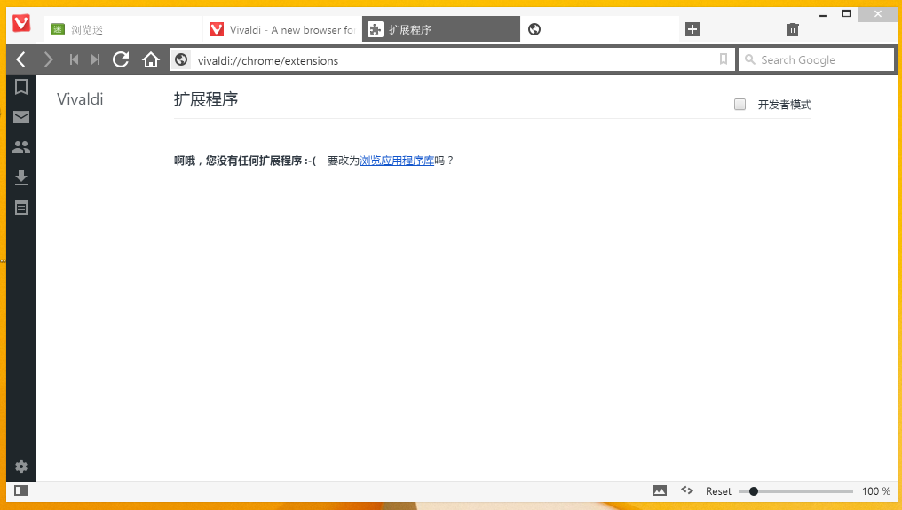Close the browser window
The width and height of the screenshot is (902, 510).
click(877, 14)
